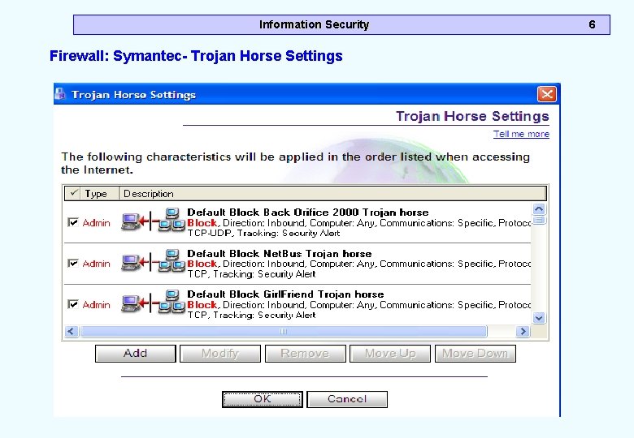Image resolution: width=634 pixels, height=438 pixels.
Task: Click the Information Security header bar
Action: point(341,24)
